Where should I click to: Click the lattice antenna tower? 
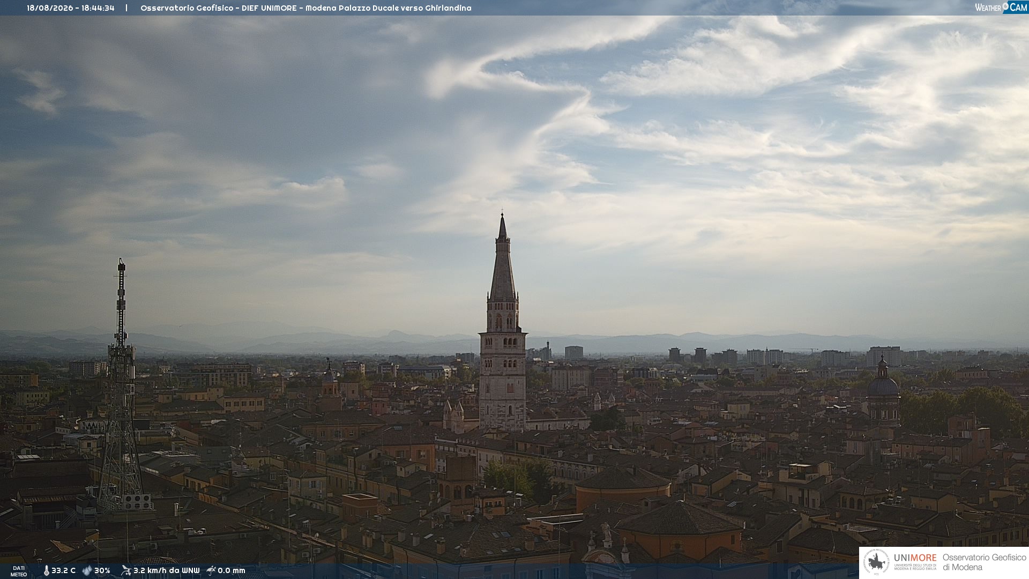click(121, 385)
